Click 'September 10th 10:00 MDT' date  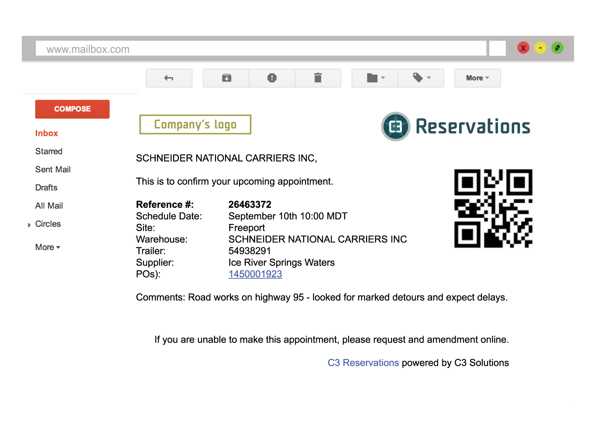pos(288,216)
